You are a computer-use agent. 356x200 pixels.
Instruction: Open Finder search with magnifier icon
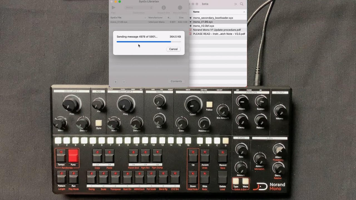coord(241,4)
